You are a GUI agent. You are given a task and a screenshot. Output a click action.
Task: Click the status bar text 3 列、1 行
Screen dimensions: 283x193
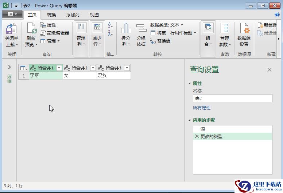point(13,186)
